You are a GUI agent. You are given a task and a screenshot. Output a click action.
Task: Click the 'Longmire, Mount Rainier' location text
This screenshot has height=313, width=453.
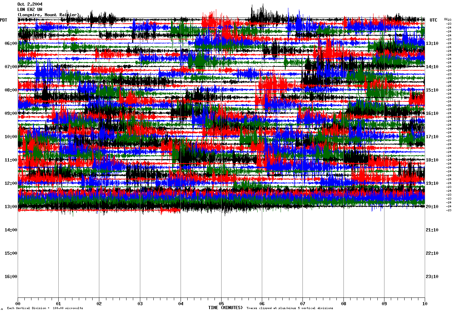coord(48,15)
